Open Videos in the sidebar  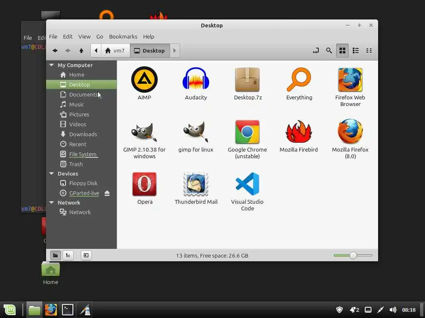[x=81, y=124]
